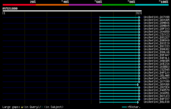
Task: Click the alignment bar for UniRef100_B9HLU6
Action: click(119, 52)
